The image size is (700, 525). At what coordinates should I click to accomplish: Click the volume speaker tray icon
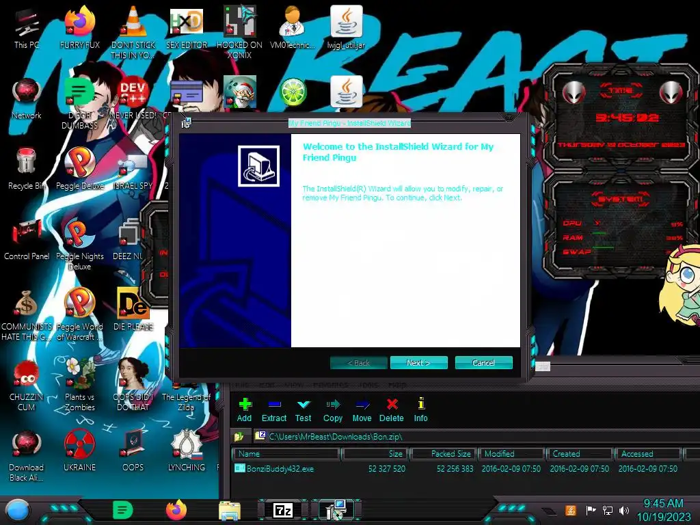[624, 510]
